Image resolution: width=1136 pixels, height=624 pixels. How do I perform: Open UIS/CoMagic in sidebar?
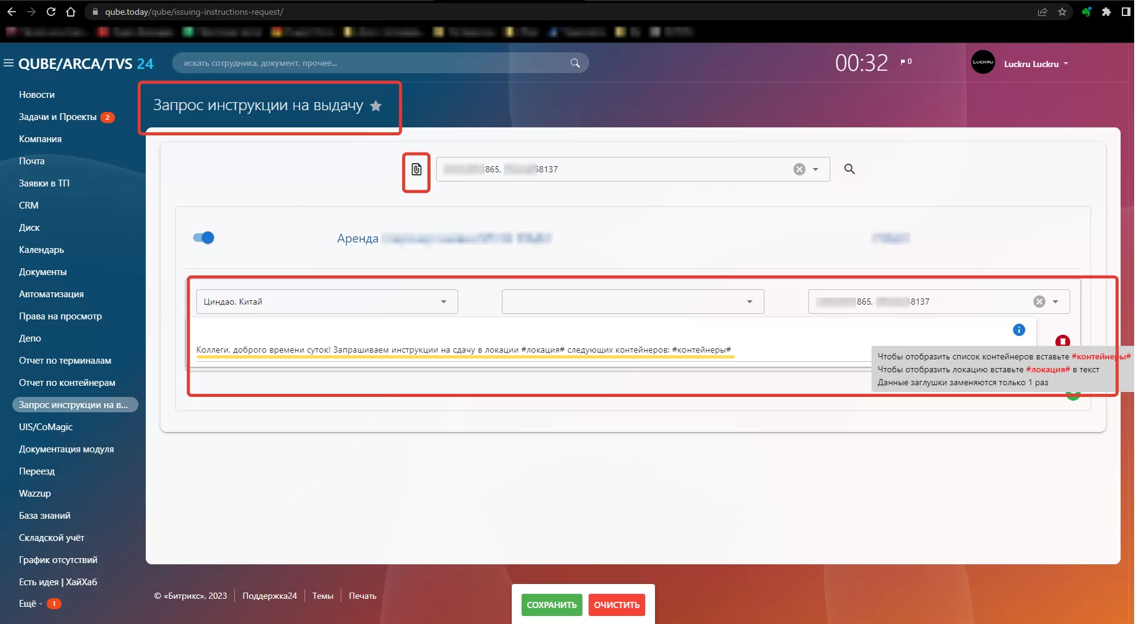(x=46, y=427)
